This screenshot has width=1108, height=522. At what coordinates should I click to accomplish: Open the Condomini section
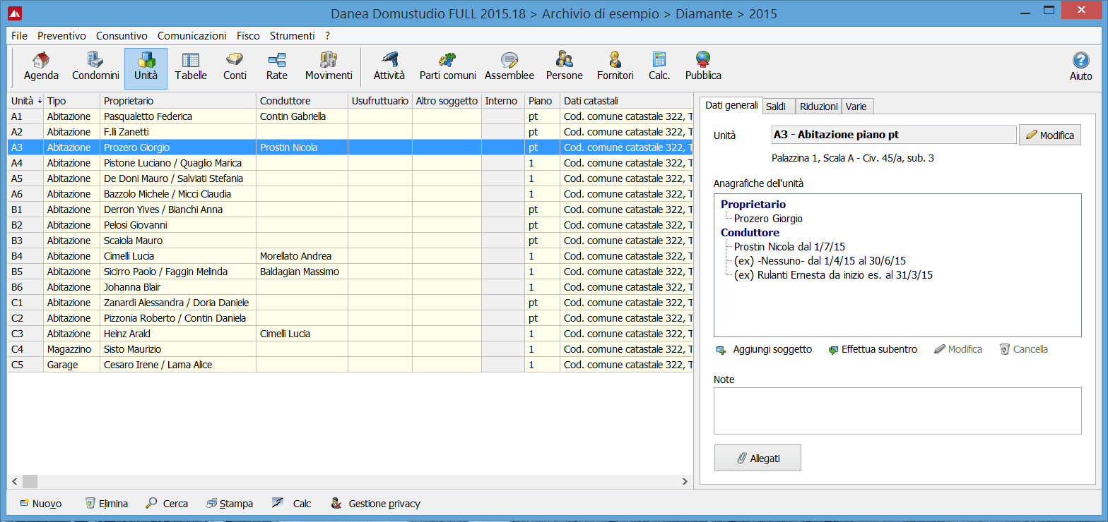[94, 68]
